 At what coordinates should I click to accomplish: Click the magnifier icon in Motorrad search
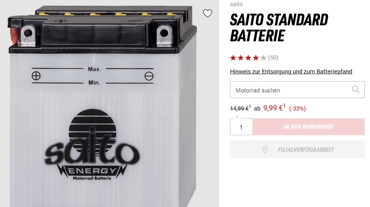tap(356, 89)
